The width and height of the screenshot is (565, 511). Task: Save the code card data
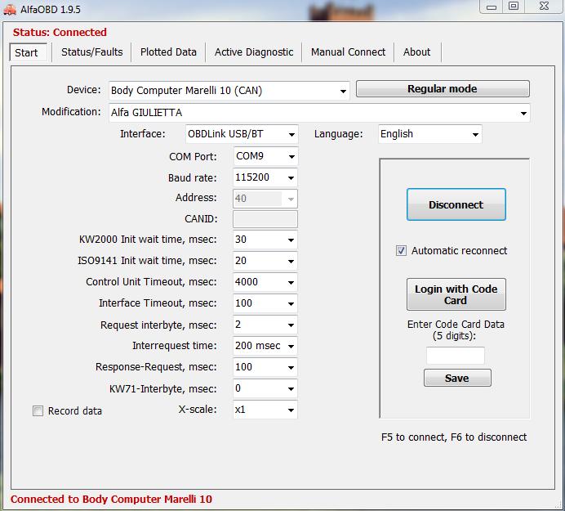click(x=457, y=378)
